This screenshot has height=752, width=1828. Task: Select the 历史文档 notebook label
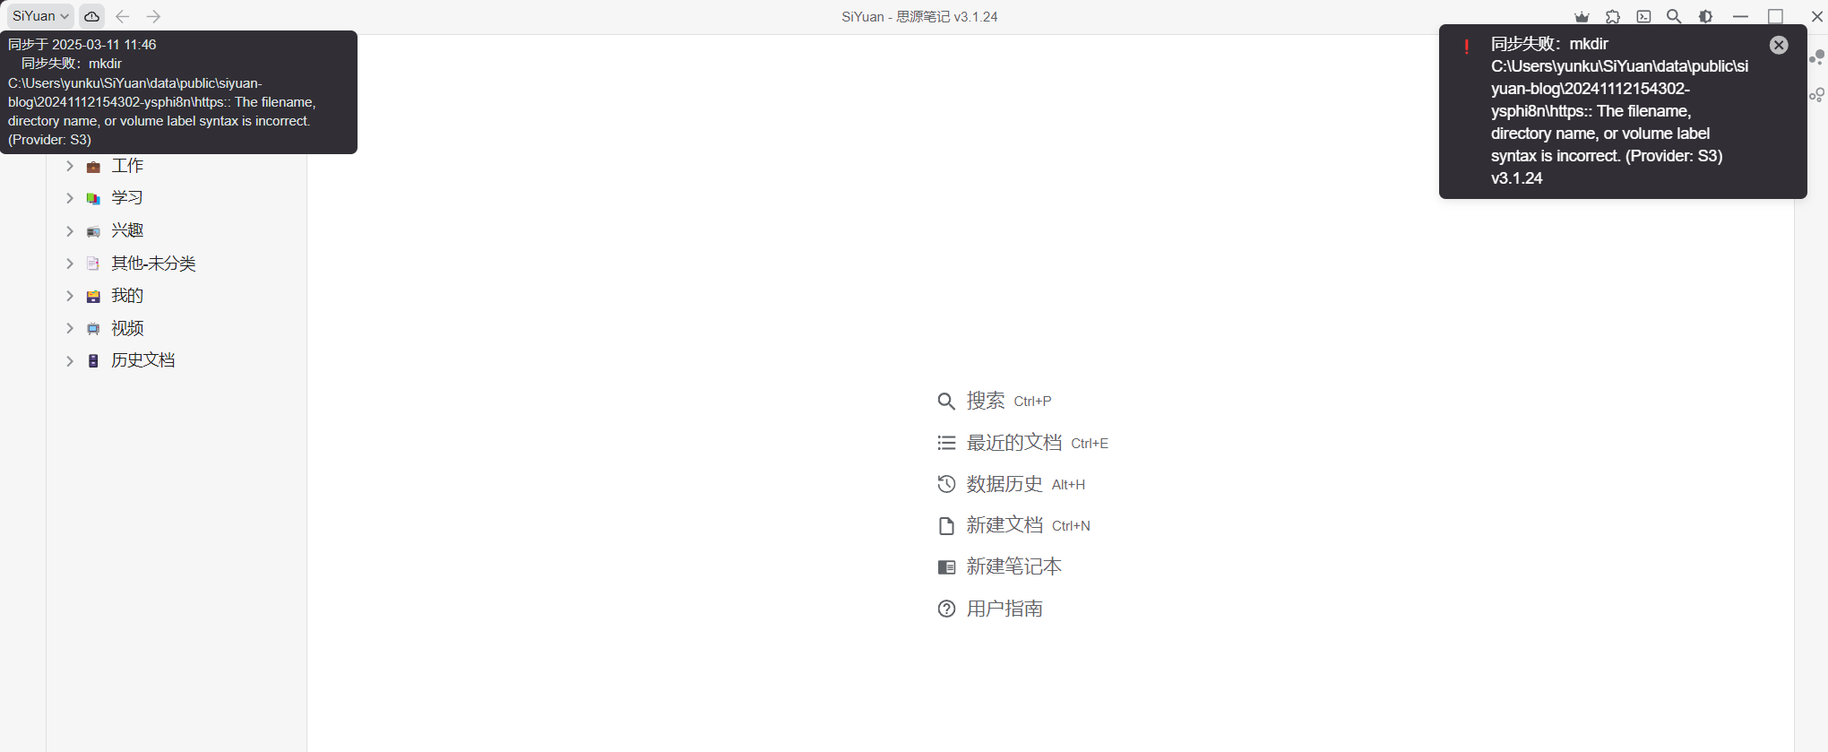pos(143,360)
